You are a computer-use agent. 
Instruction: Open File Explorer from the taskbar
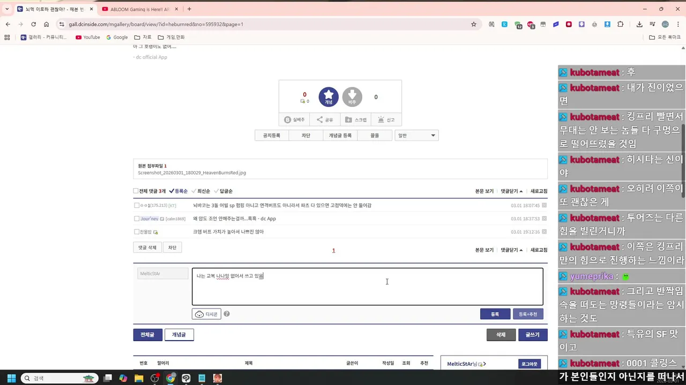tap(139, 378)
